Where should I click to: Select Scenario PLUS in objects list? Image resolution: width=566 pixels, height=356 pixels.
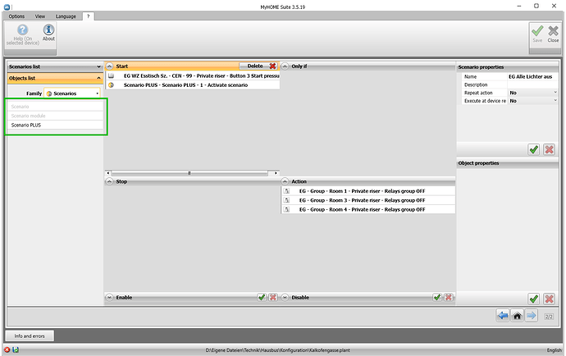pos(55,125)
